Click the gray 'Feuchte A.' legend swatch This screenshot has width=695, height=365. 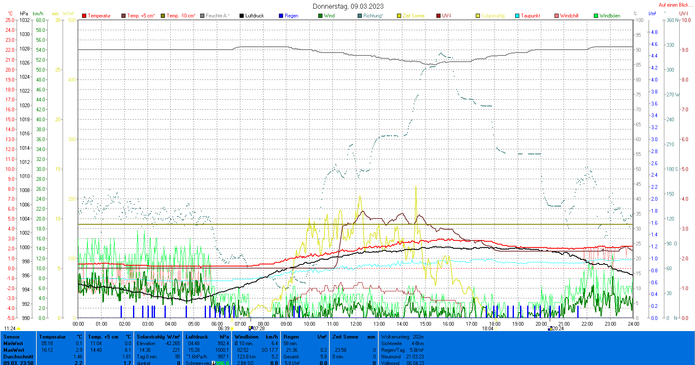(x=202, y=16)
